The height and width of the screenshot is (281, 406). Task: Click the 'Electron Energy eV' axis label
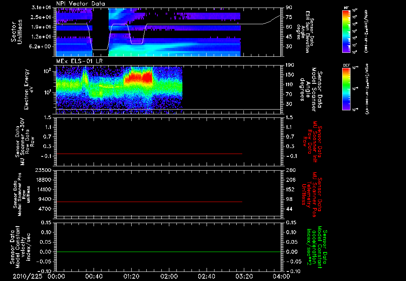tap(29, 89)
